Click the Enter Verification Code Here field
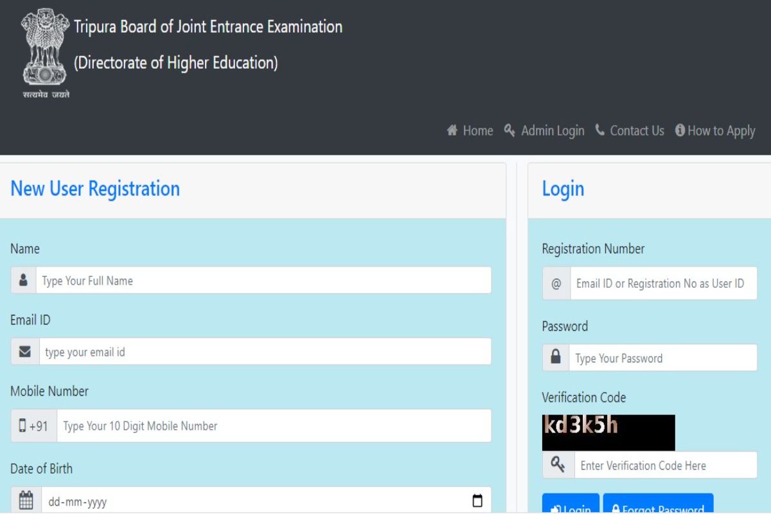771x514 pixels. pyautogui.click(x=665, y=465)
